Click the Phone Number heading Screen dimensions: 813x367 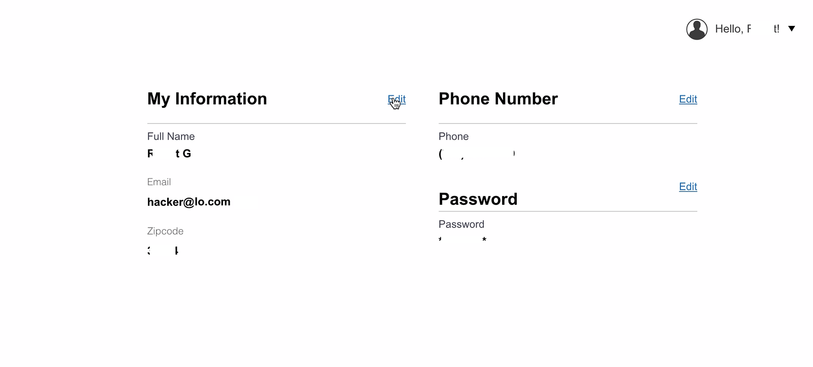[498, 99]
